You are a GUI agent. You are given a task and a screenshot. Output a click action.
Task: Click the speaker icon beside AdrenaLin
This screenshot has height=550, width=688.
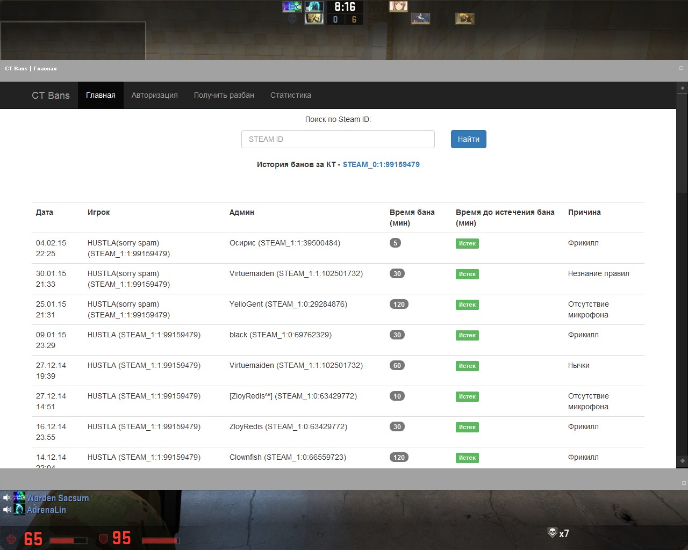tap(6, 510)
